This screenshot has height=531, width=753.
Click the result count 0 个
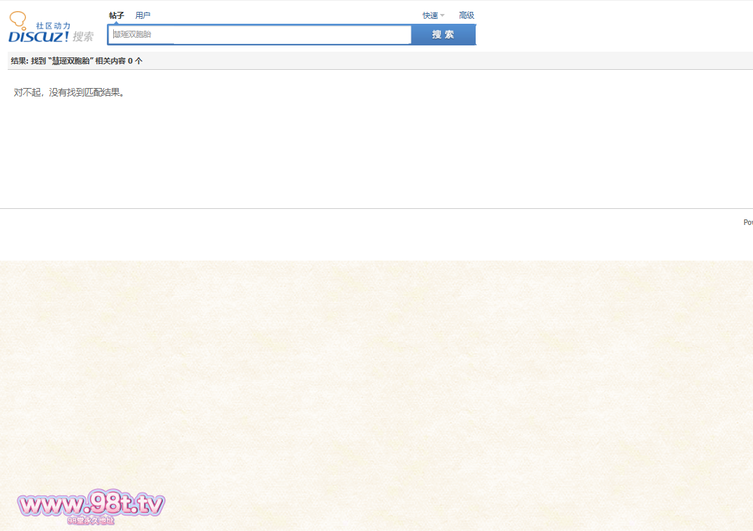point(135,61)
